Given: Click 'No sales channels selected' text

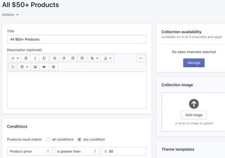Looking at the screenshot, I should tap(194, 52).
